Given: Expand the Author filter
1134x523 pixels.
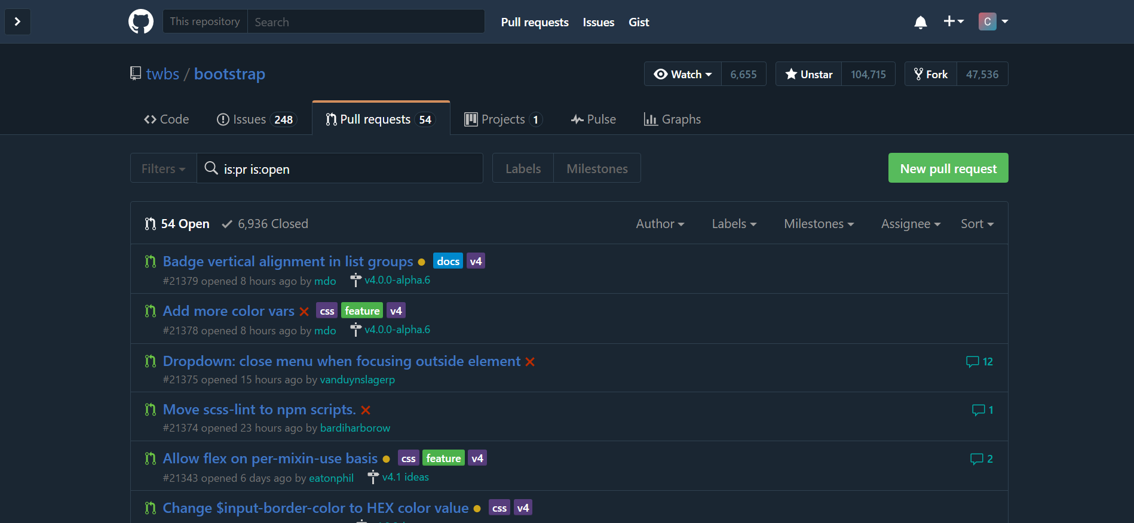Looking at the screenshot, I should 660,224.
